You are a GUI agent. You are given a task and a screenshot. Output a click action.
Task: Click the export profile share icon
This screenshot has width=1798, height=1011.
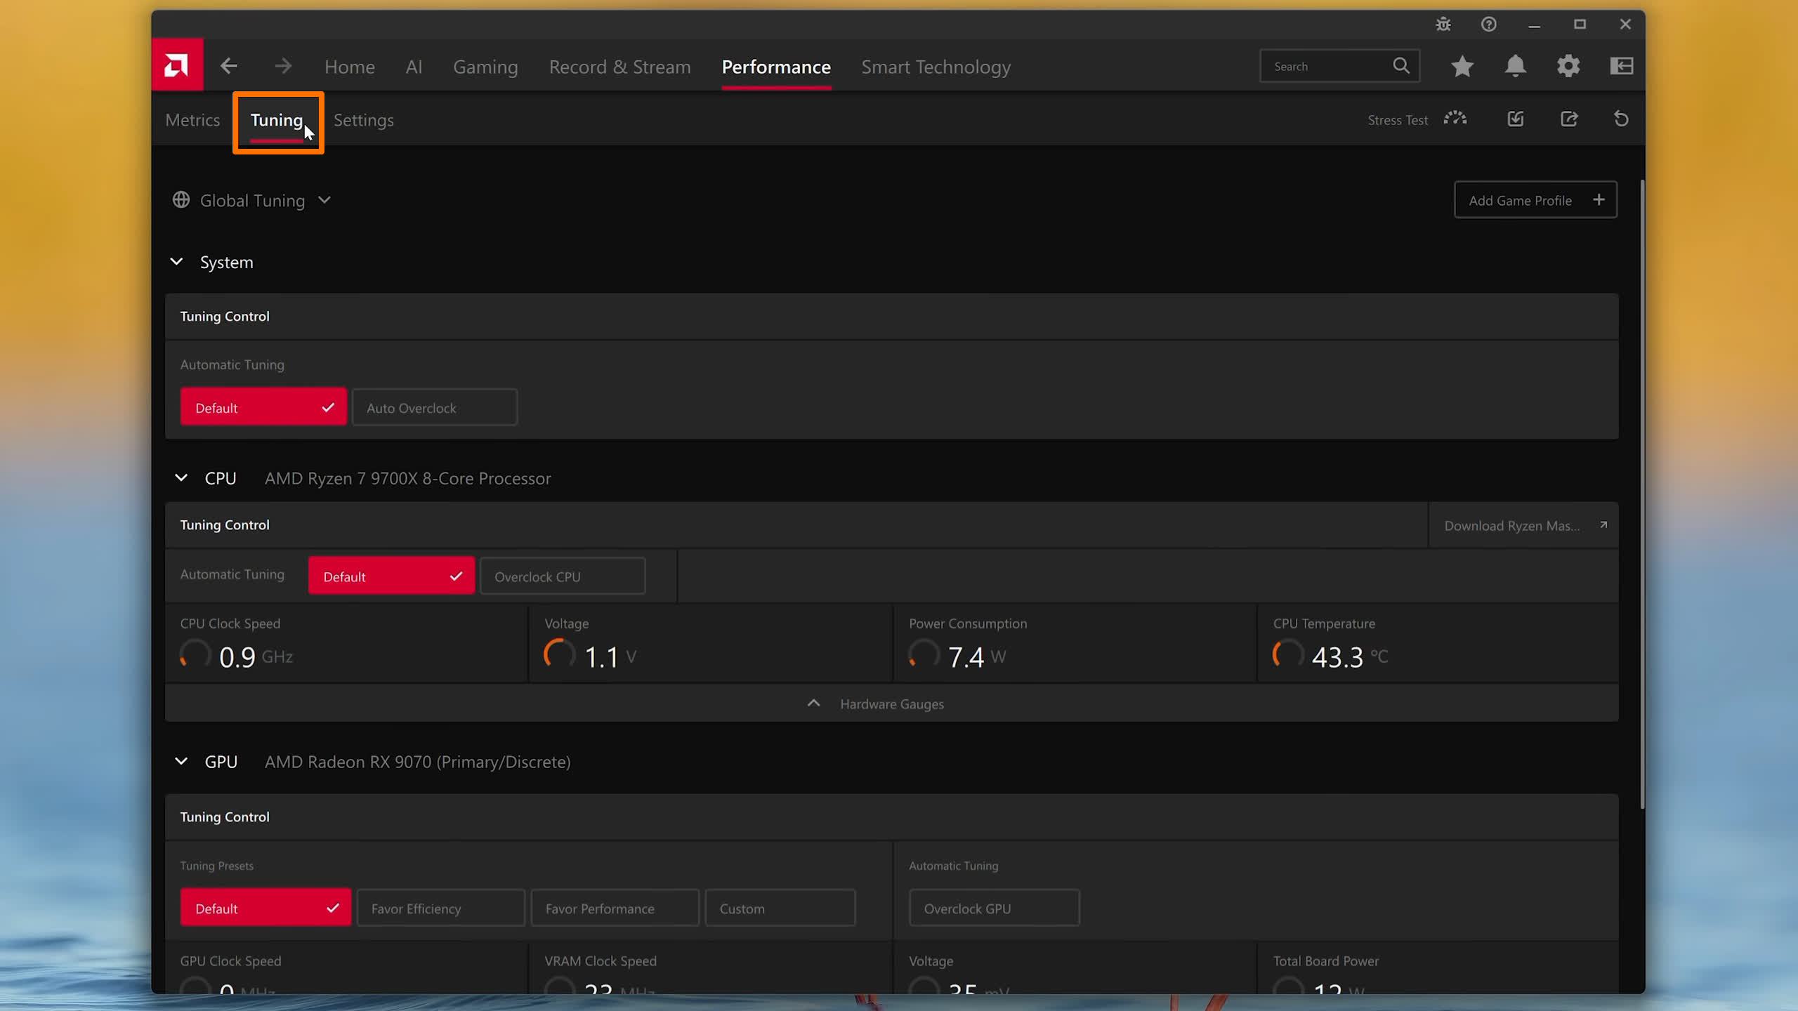coord(1569,119)
